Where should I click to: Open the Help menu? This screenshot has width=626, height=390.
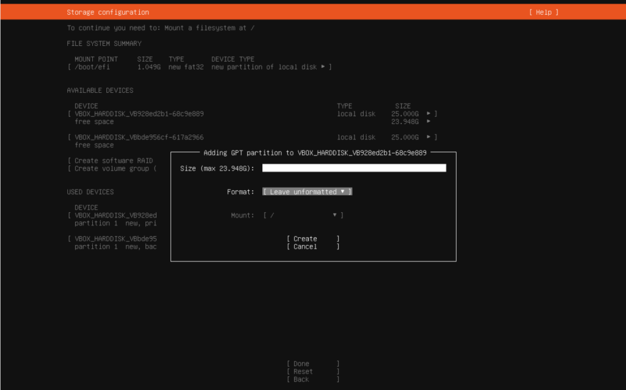(x=543, y=12)
